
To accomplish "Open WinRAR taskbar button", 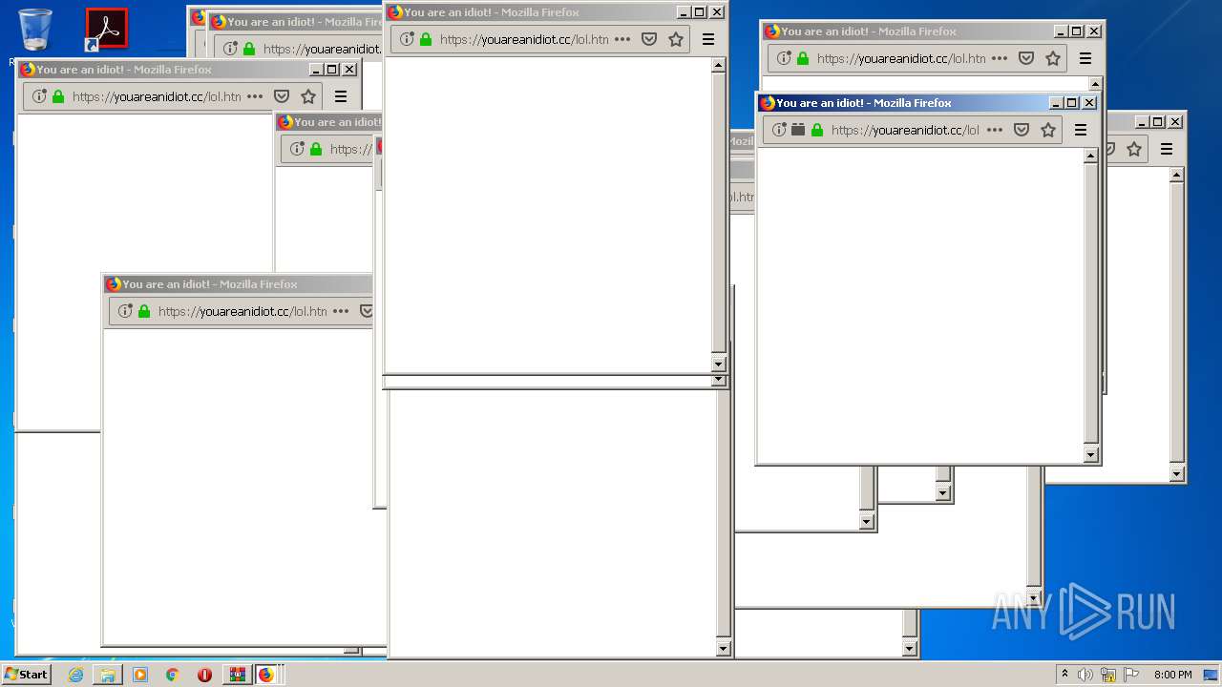I will pos(238,675).
